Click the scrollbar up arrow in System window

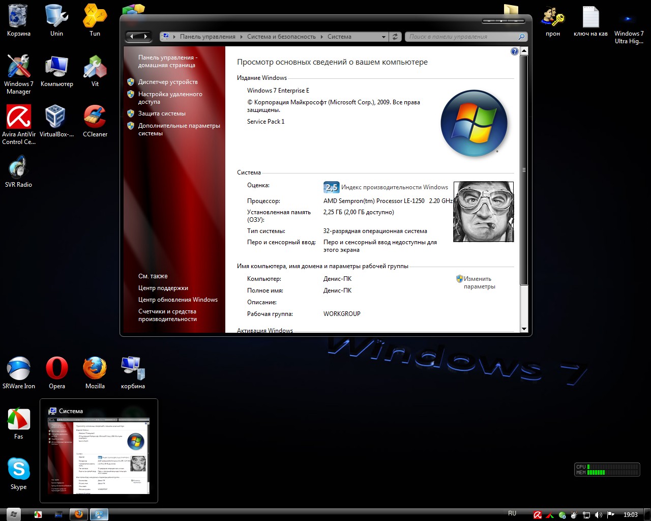coord(524,51)
